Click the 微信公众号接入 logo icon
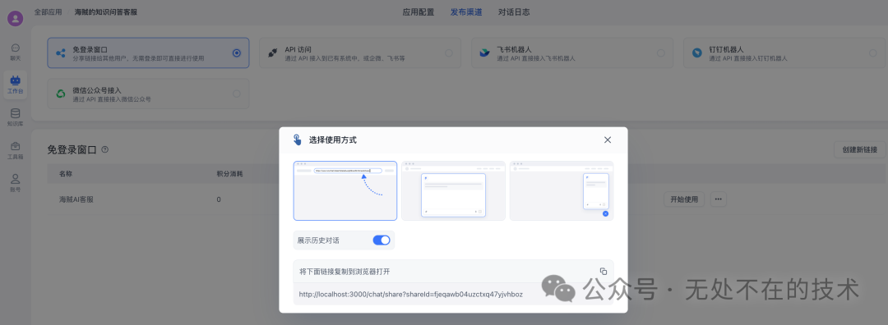Image resolution: width=888 pixels, height=325 pixels. [x=61, y=94]
